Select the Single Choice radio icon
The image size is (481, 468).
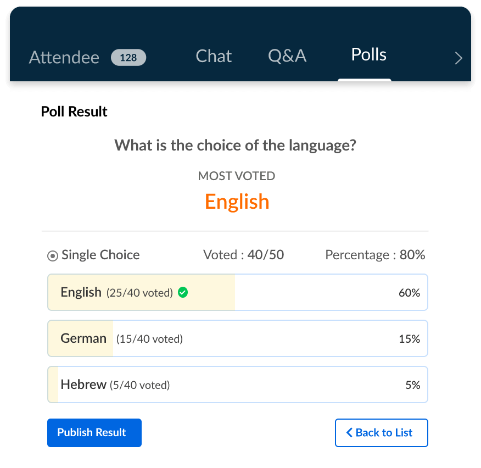point(53,255)
